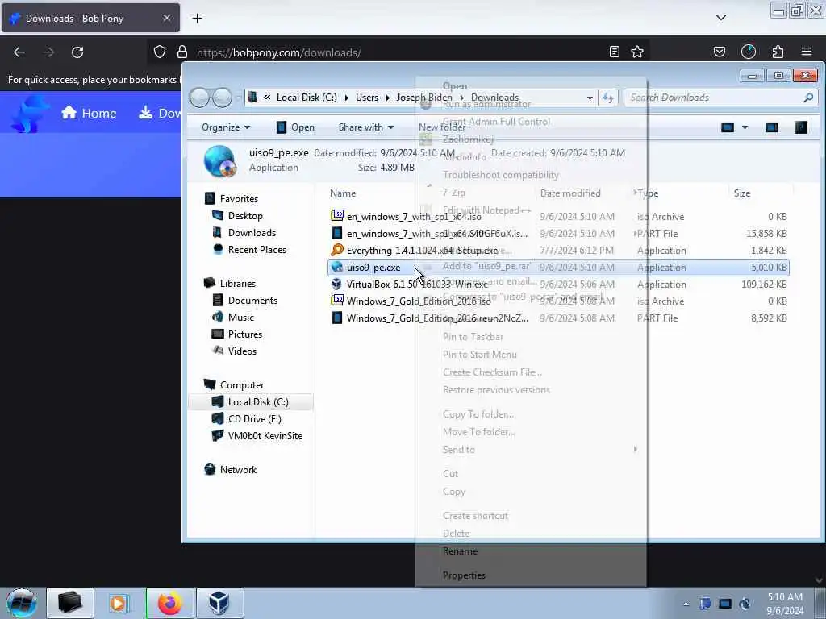
Task: Sort files by the Name column
Action: 343,193
